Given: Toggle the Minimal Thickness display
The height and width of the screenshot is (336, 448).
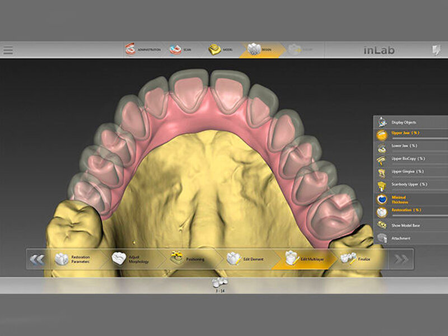Looking at the screenshot, I should pyautogui.click(x=382, y=199).
